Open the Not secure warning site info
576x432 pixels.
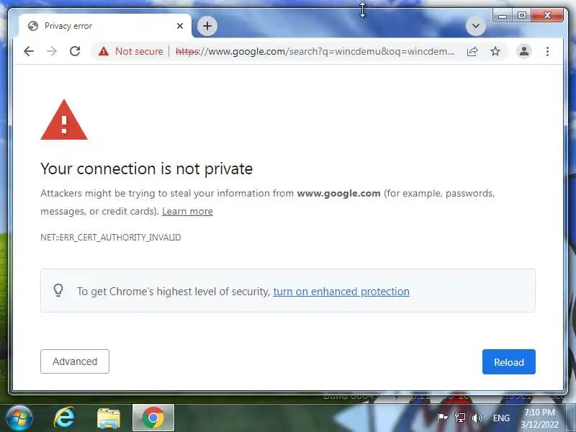coord(131,51)
